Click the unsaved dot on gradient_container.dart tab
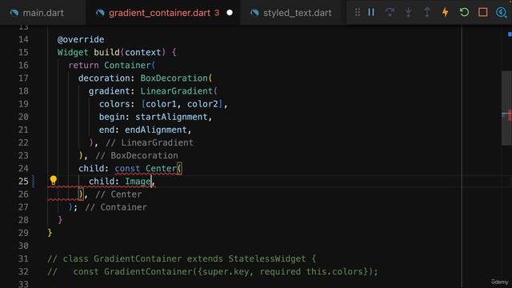Screen dimensions: 512x288 tap(230, 13)
